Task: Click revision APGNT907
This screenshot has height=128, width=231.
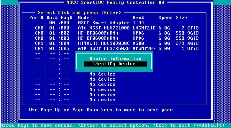Action: click(x=144, y=48)
